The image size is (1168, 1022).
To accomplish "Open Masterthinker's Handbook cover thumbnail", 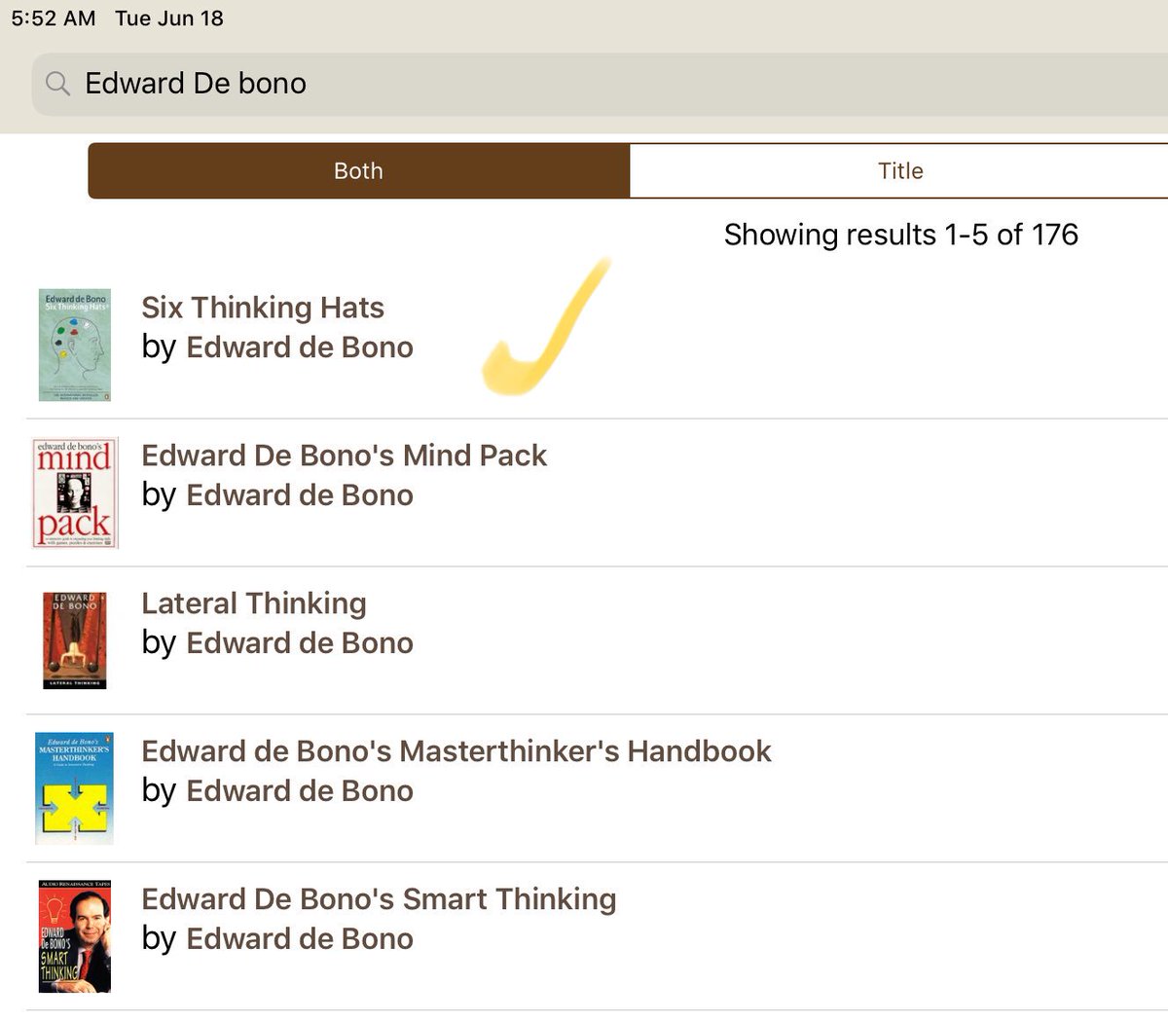I will point(75,788).
